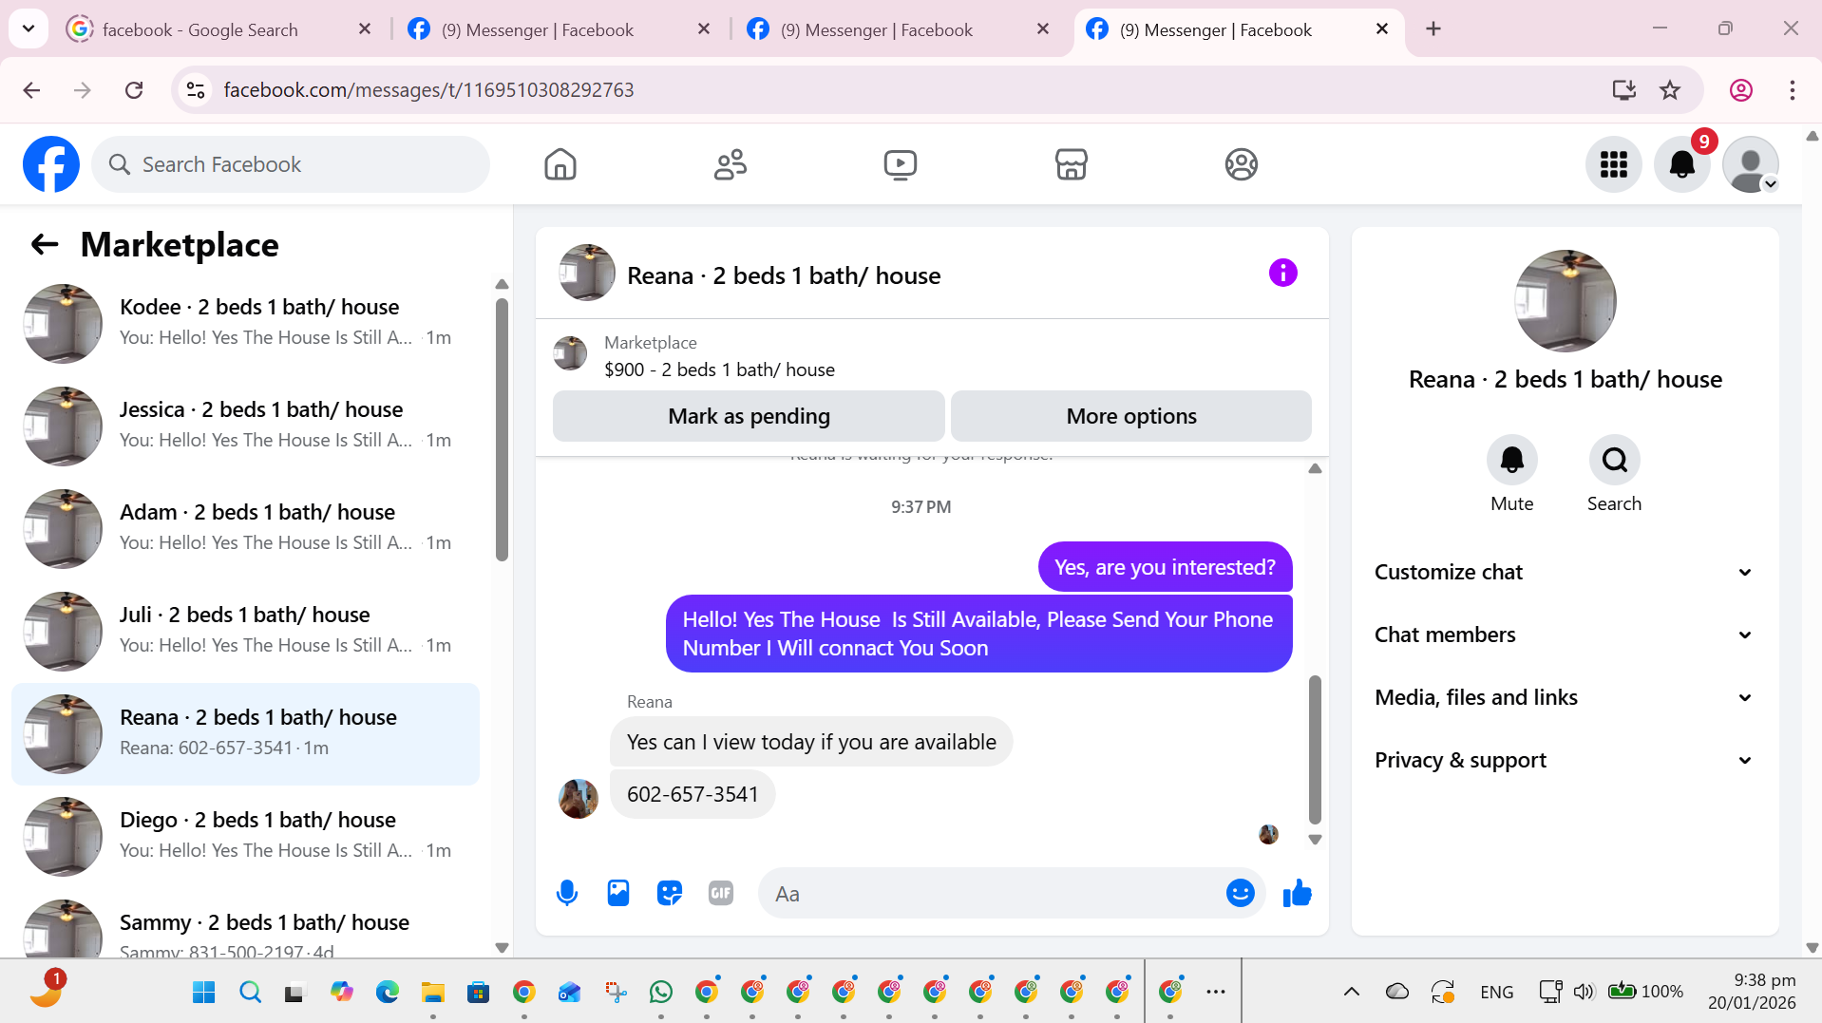Switch to facebook - Google Search tab

tap(218, 29)
